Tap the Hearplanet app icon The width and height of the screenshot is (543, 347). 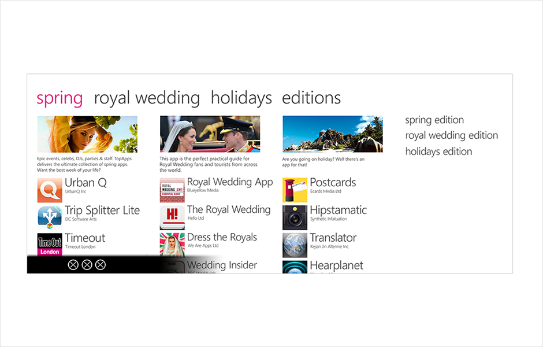pyautogui.click(x=295, y=267)
